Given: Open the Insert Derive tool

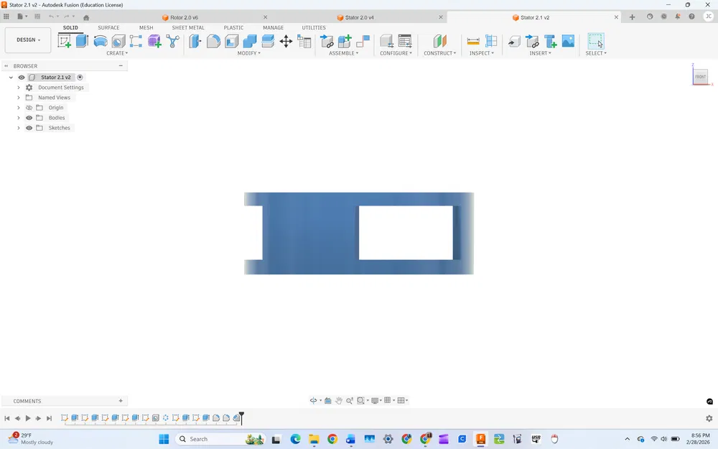Looking at the screenshot, I should click(514, 41).
